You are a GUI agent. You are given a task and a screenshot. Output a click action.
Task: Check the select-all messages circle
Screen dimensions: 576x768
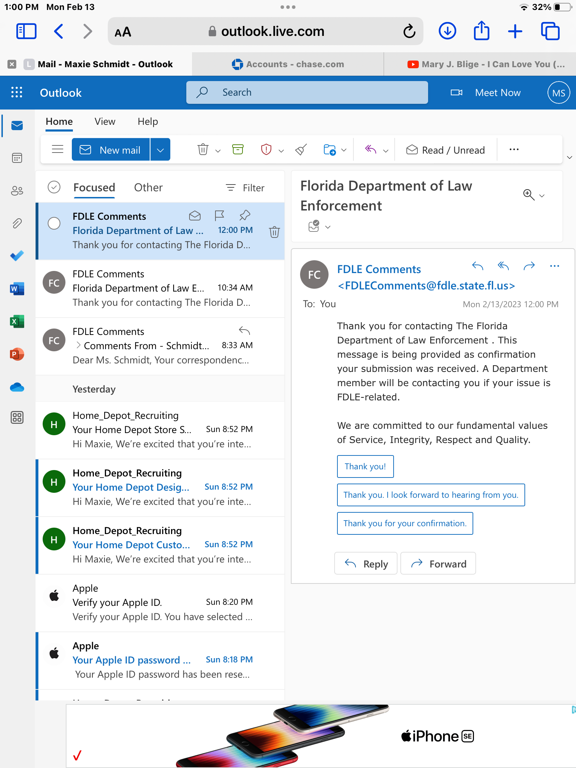(54, 187)
